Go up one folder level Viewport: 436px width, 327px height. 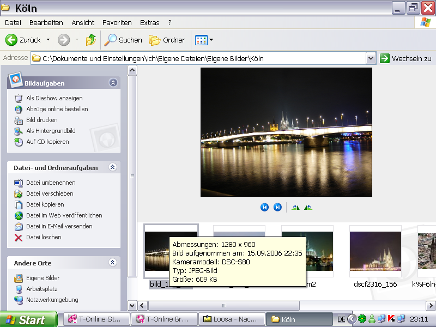91,40
